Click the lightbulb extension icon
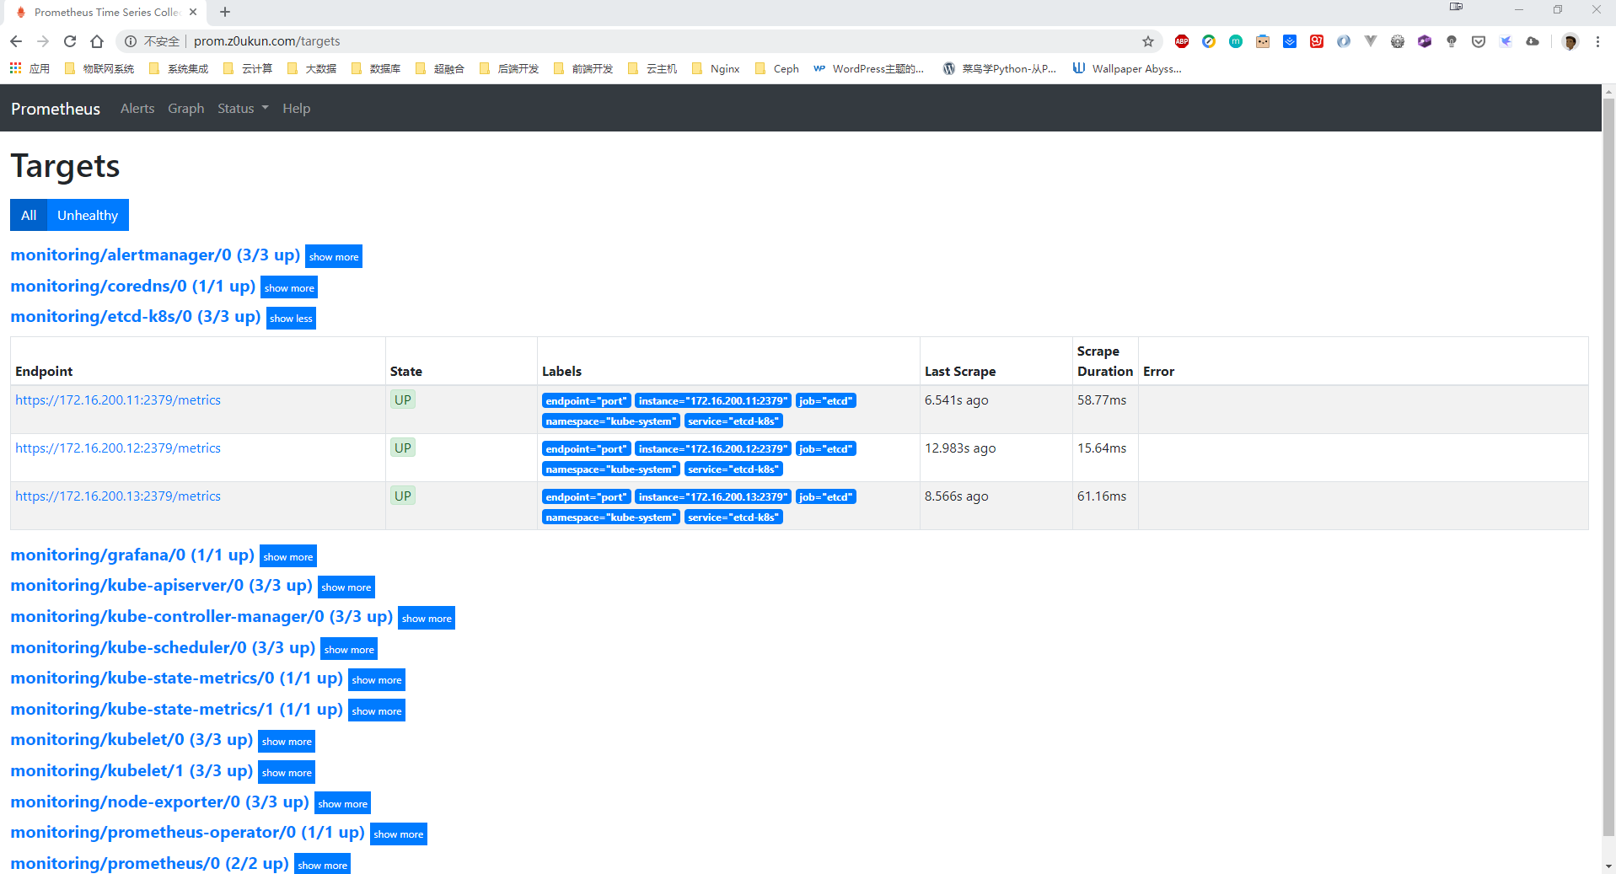Screen dimensions: 1616x874 click(1452, 41)
